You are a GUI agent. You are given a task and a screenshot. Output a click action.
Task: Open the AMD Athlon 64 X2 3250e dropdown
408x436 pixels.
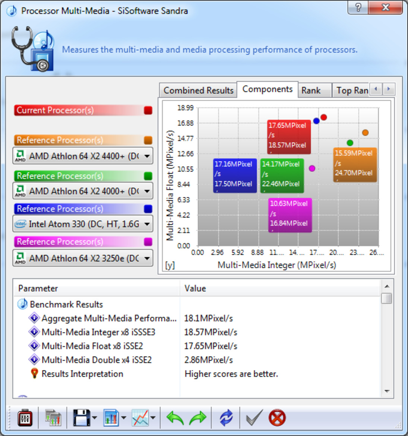click(83, 258)
